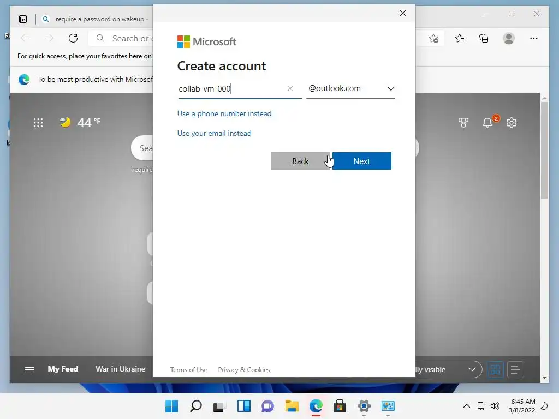Open Windows taskbar Search
This screenshot has height=419, width=559.
coord(196,406)
